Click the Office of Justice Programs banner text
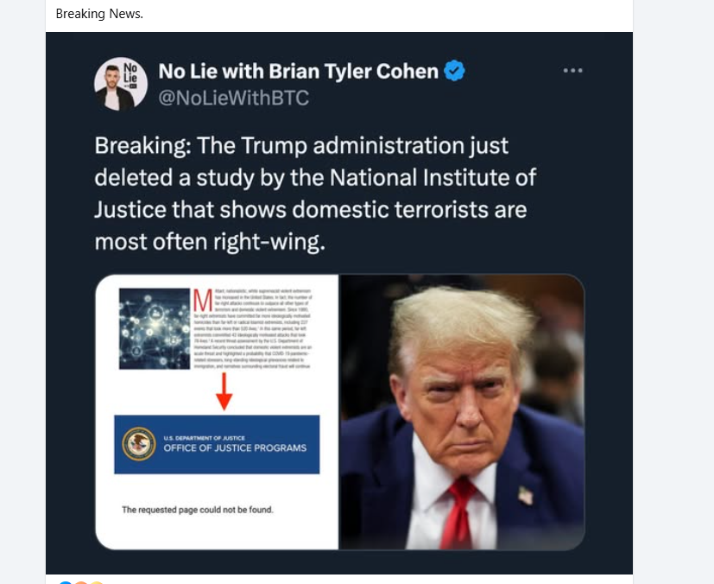The image size is (714, 584). coord(235,448)
